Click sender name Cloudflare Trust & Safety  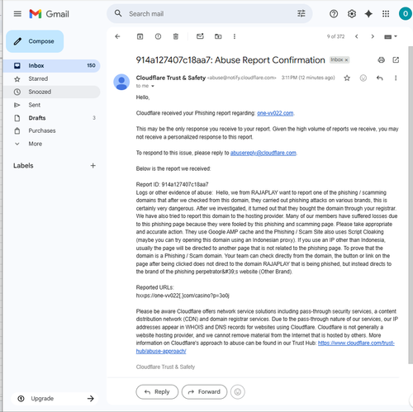[171, 78]
